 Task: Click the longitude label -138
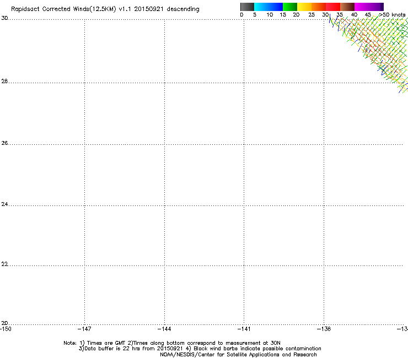pyautogui.click(x=324, y=329)
